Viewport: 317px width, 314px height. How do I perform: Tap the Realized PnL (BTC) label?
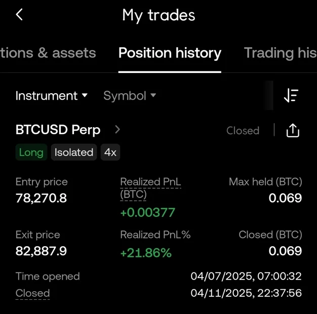[150, 187]
